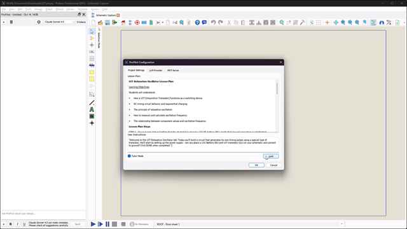The width and height of the screenshot is (407, 229).
Task: Toggle the dotted grid display icon
Action: pyautogui.click(x=319, y=23)
